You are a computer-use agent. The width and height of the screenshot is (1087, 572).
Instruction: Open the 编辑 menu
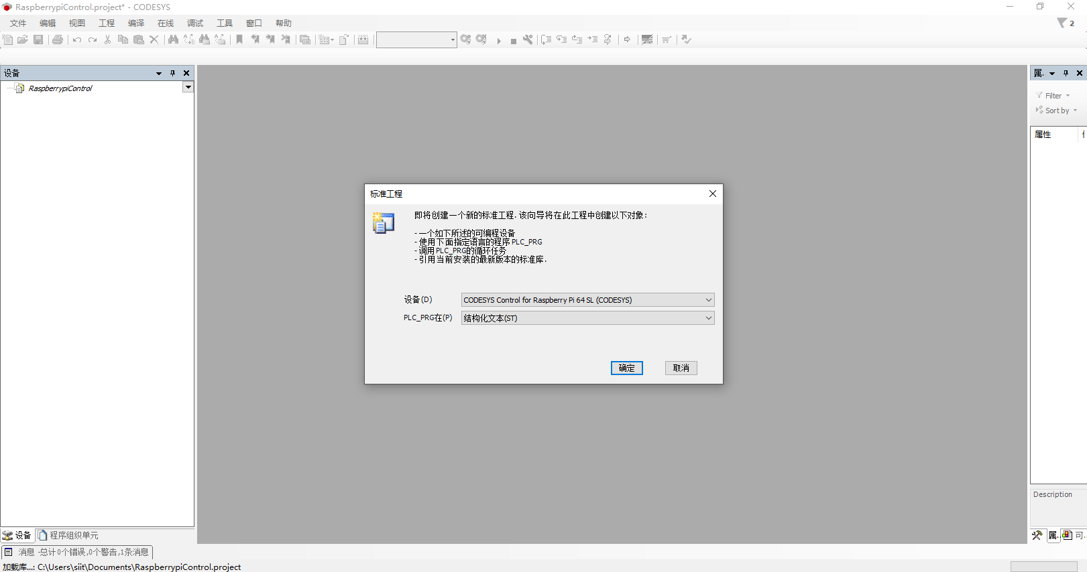click(48, 23)
